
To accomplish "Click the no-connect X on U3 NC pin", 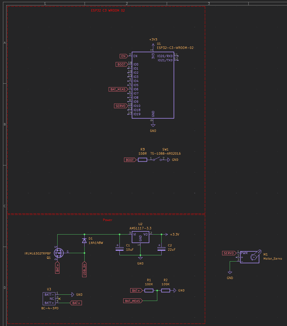I will click(x=59, y=299).
